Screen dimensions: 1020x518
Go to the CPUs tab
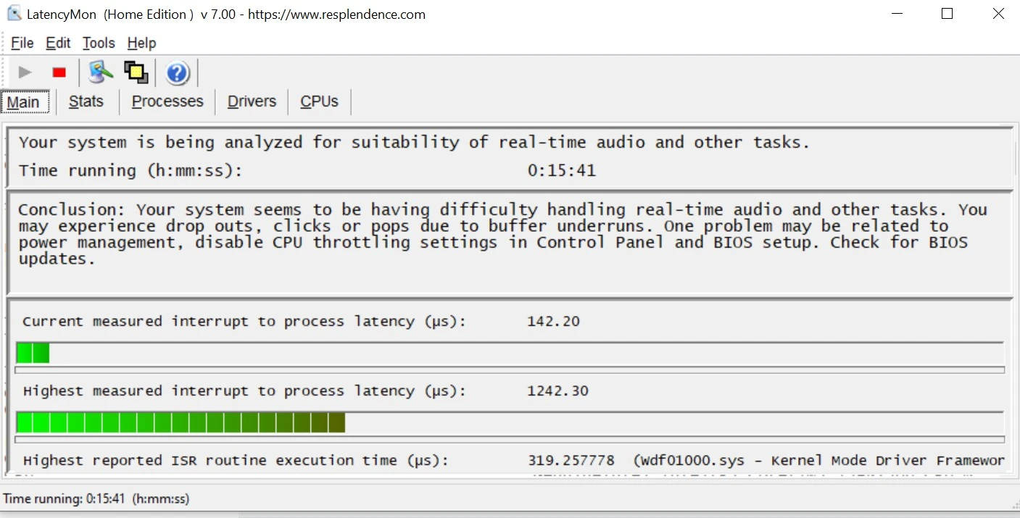tap(319, 102)
